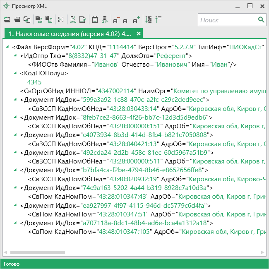Click the horizontal scrollbar thumb
Screen dimensions: 269x269
tap(37, 252)
